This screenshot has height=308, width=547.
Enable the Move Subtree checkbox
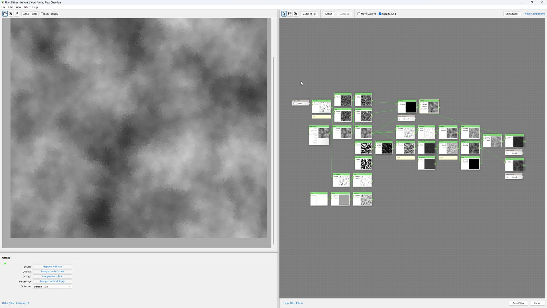click(x=359, y=14)
